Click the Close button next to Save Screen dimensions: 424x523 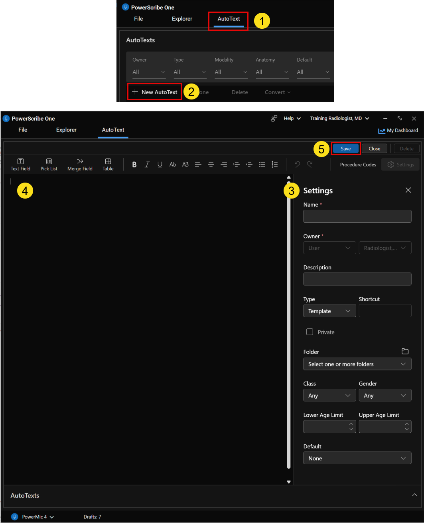(375, 149)
